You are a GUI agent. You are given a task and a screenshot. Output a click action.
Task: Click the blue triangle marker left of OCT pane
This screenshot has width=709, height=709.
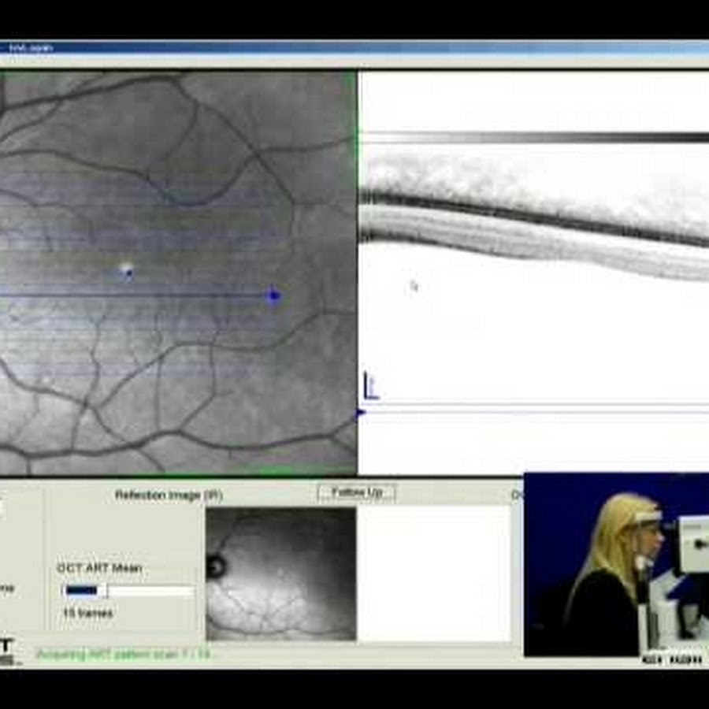pyautogui.click(x=360, y=412)
